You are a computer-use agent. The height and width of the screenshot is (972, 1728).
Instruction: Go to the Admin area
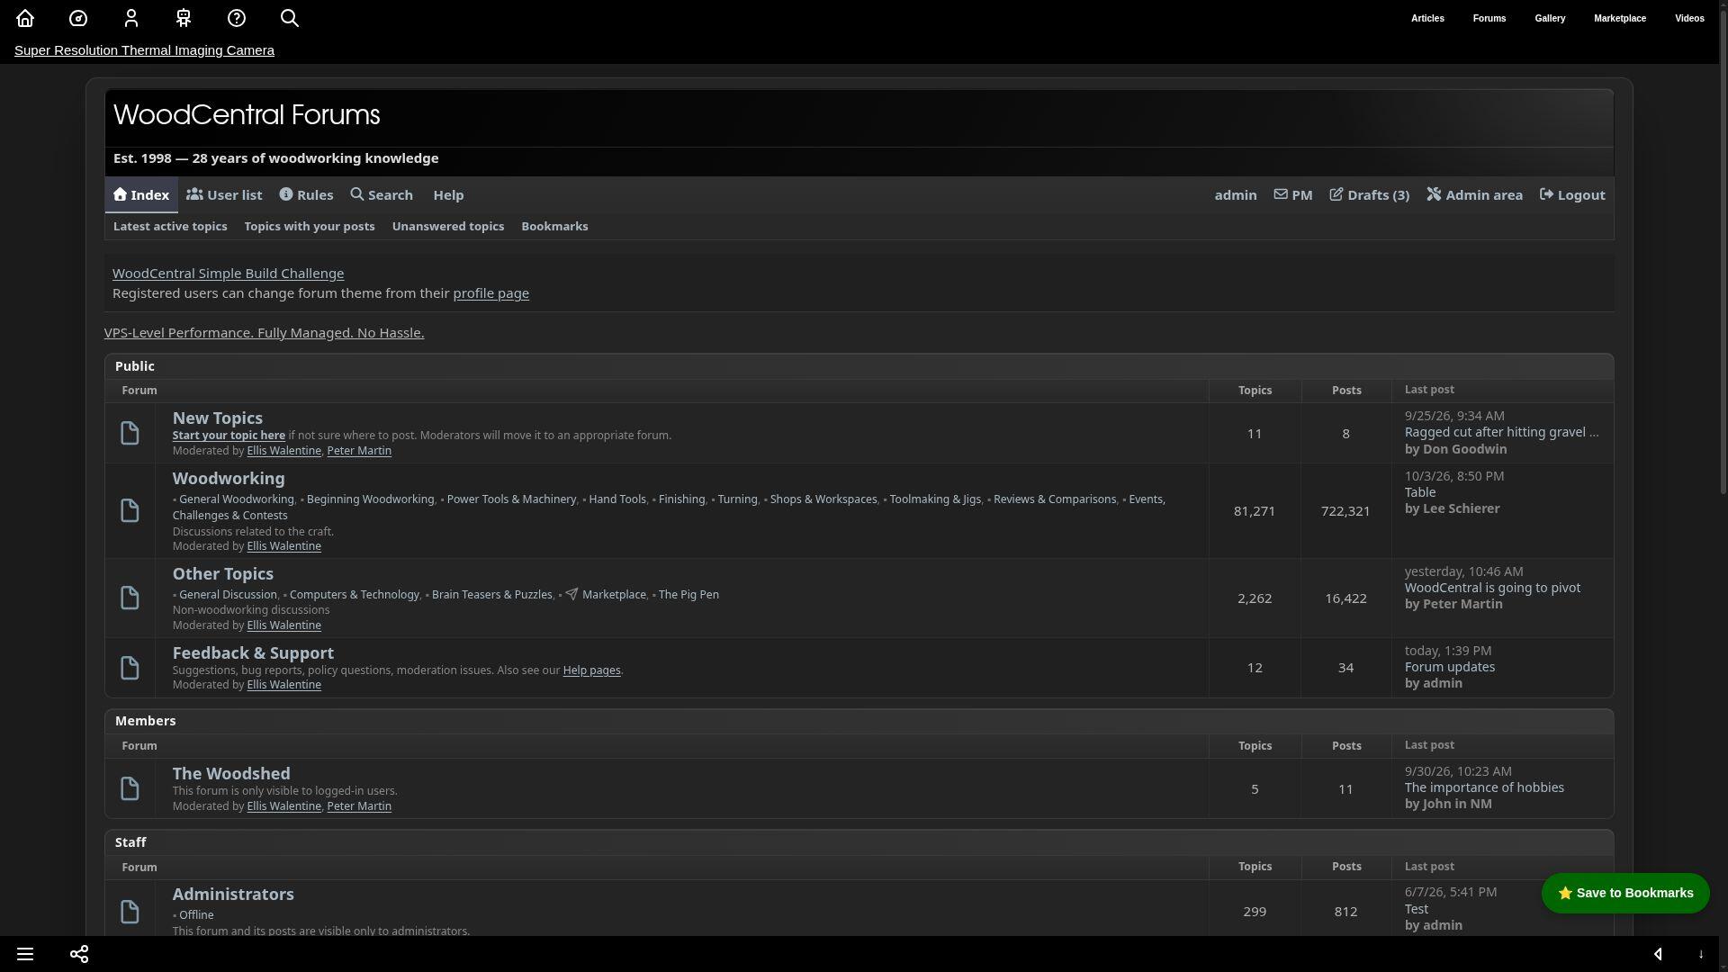click(1475, 194)
